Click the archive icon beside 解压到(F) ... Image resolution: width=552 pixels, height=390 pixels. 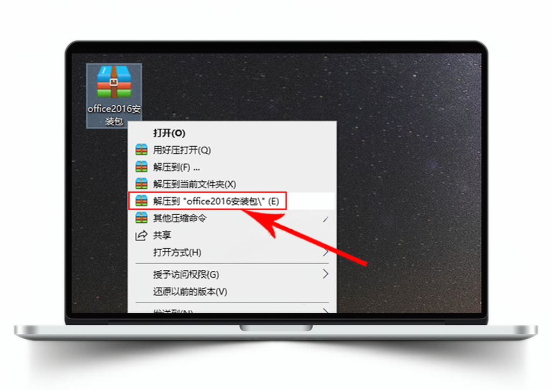(142, 167)
